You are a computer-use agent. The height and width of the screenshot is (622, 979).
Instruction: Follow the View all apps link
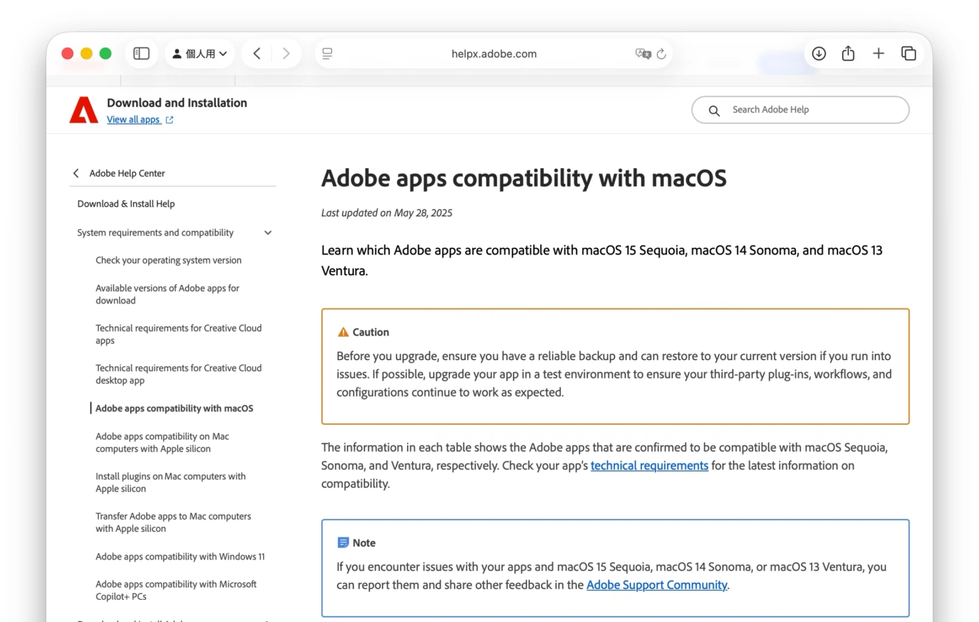[x=134, y=119]
